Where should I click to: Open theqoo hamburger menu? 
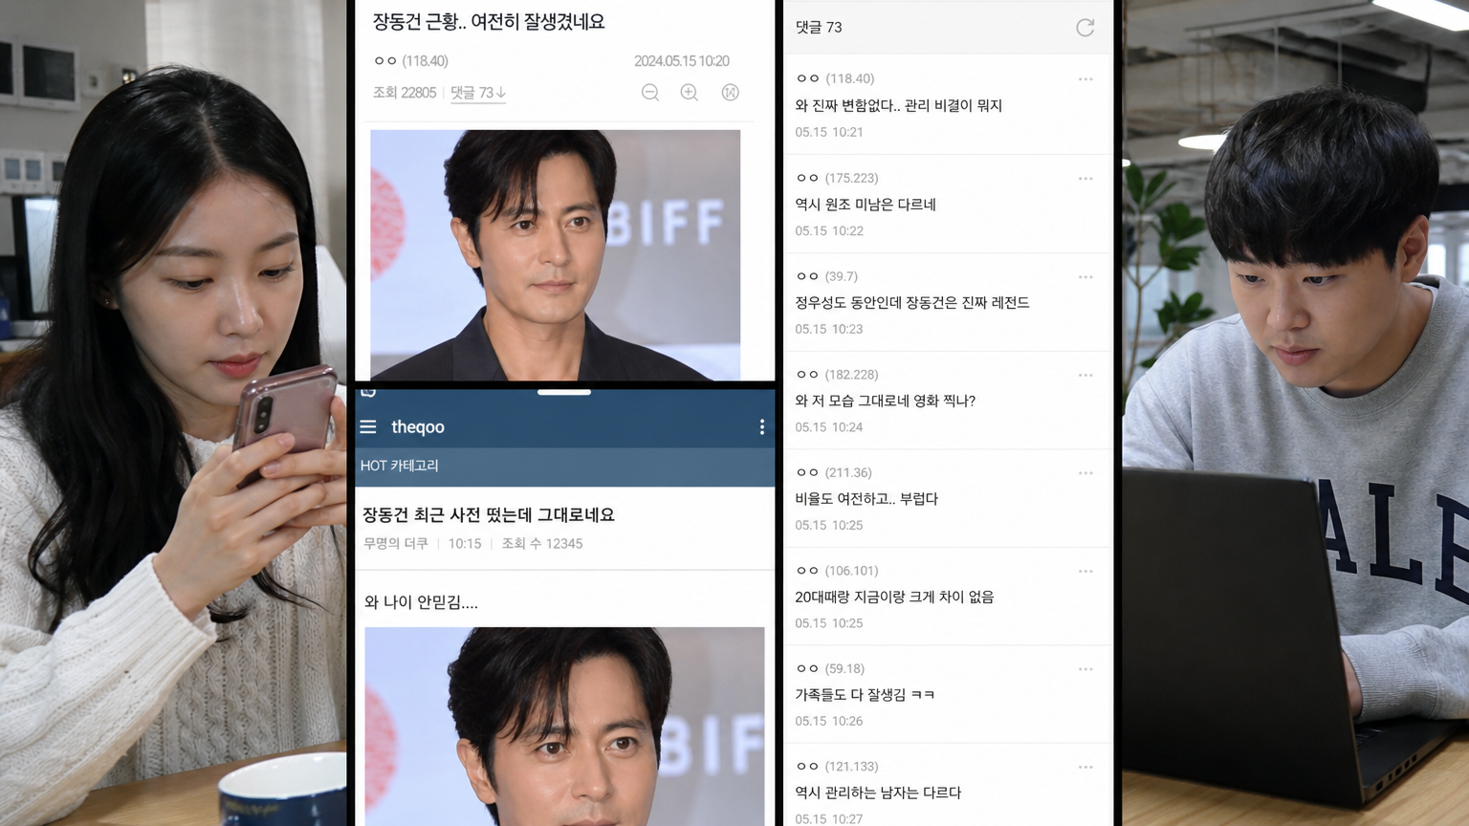368,426
